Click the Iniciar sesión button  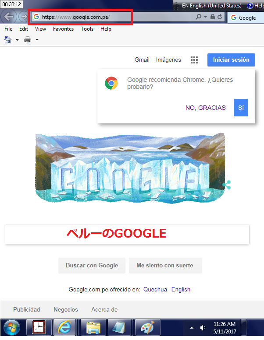point(231,60)
